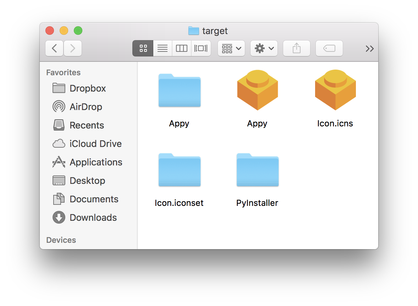Switch to list view

click(163, 48)
